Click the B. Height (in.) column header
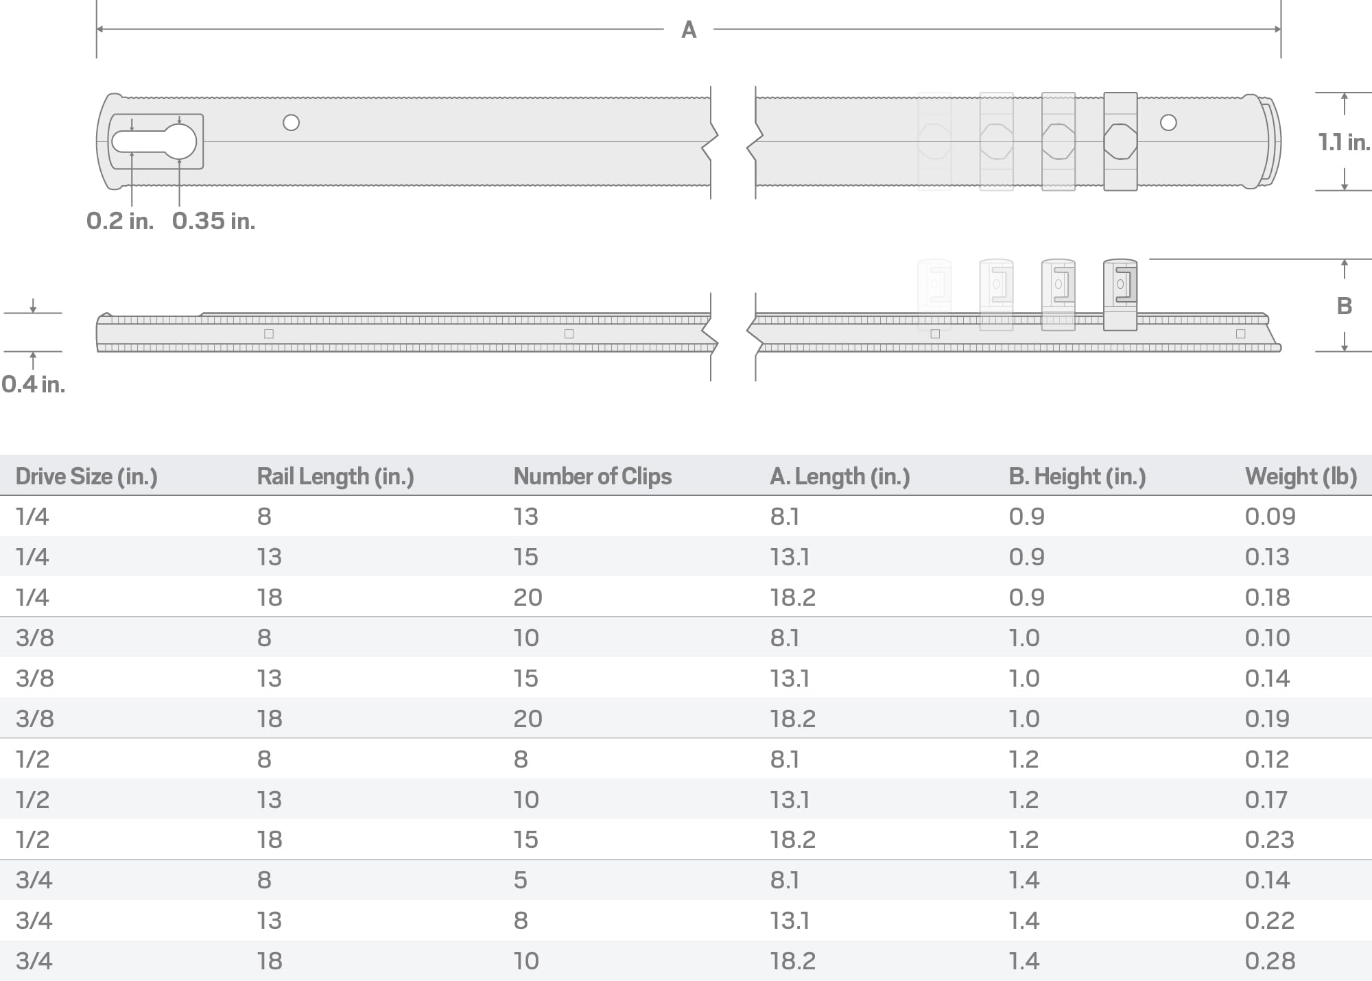This screenshot has height=981, width=1372. [1077, 476]
